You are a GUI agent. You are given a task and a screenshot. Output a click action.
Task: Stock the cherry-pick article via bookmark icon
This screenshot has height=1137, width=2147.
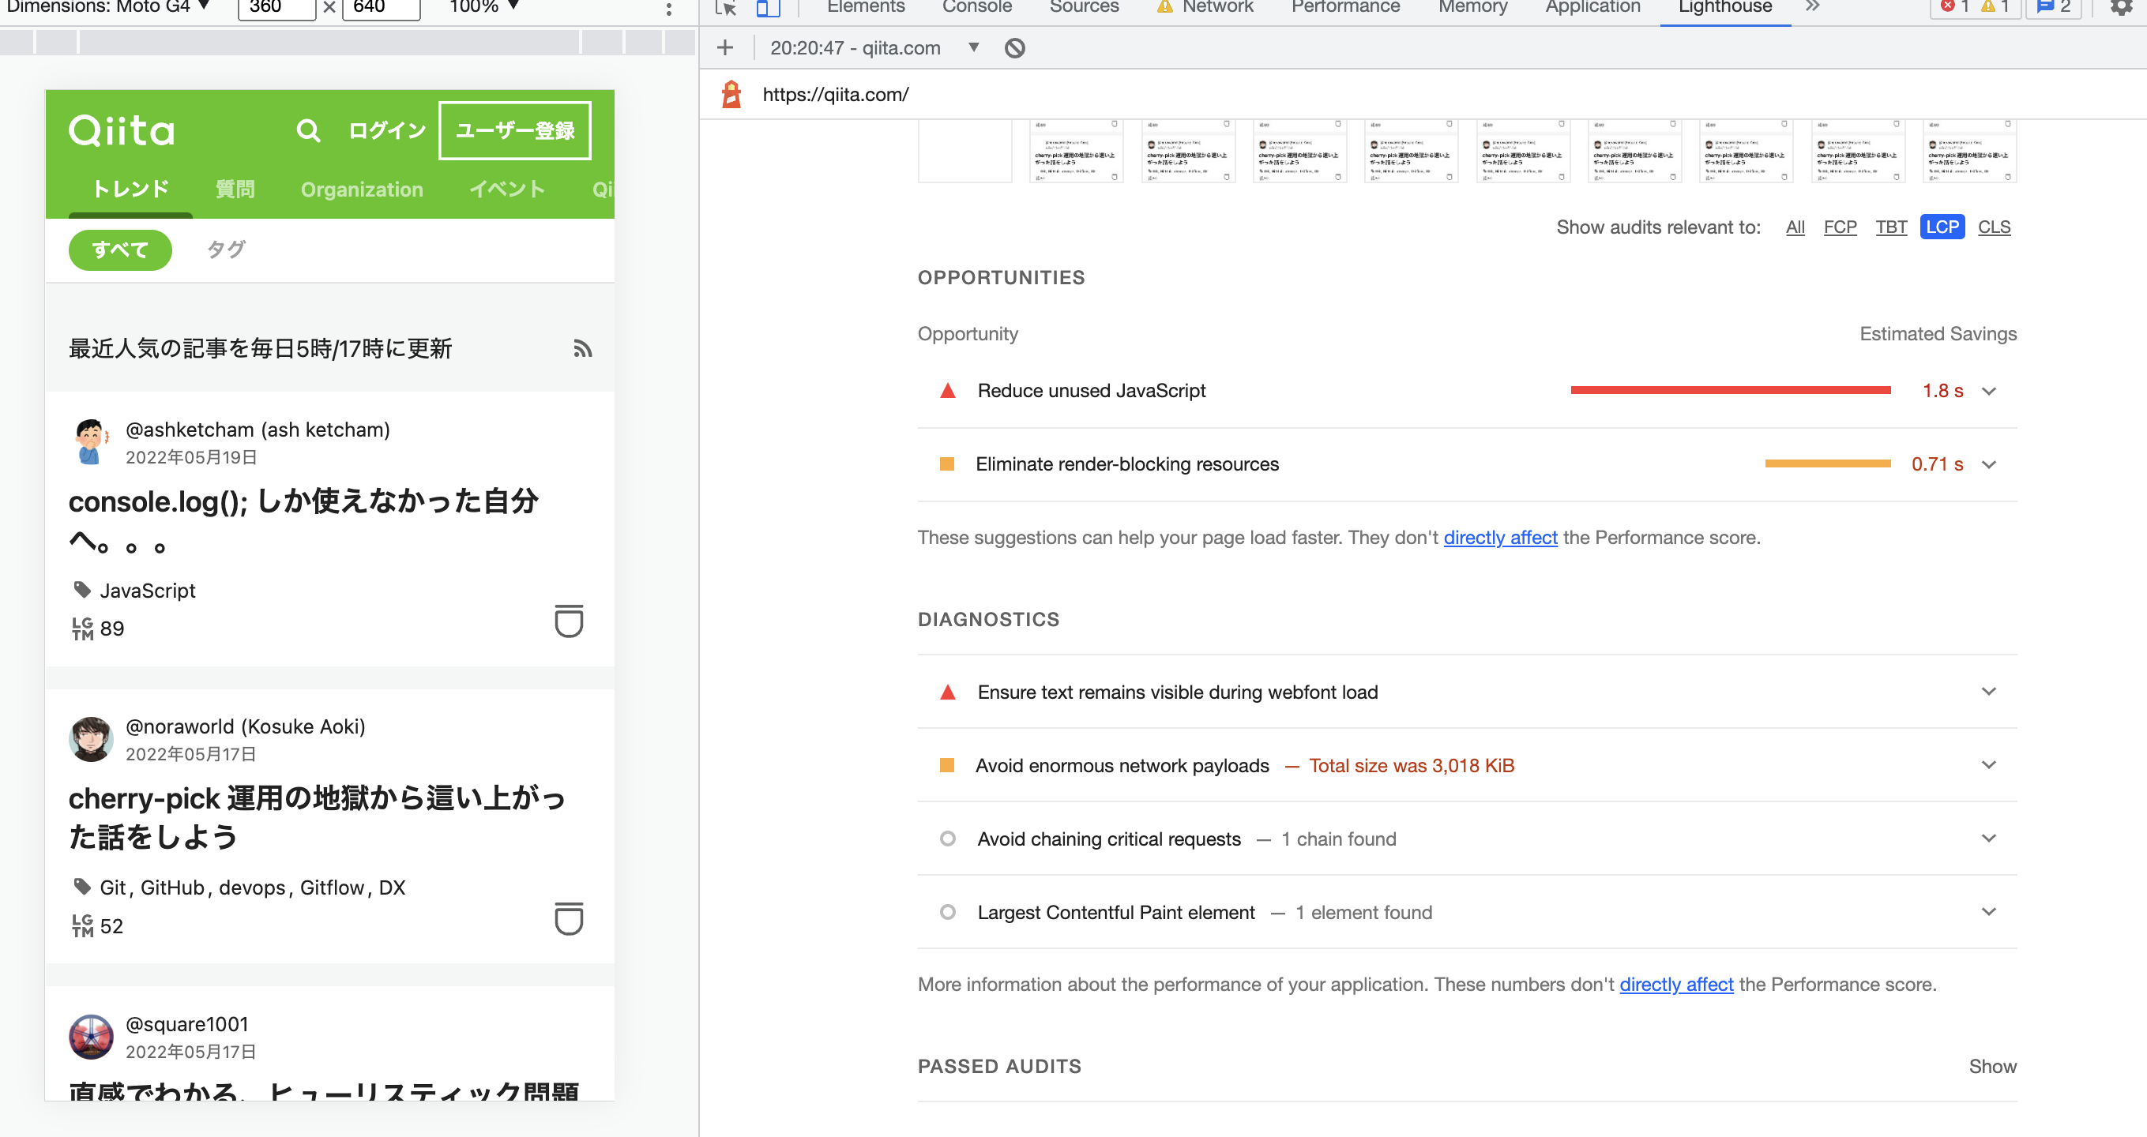pyautogui.click(x=569, y=919)
